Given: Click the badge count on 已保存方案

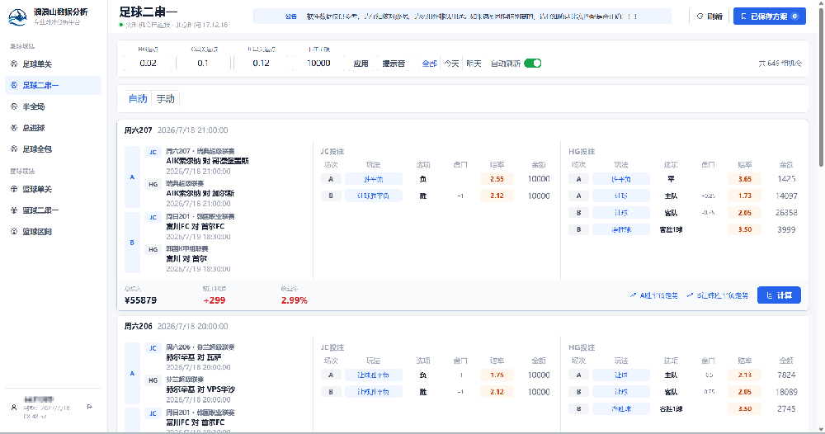Looking at the screenshot, I should (795, 17).
